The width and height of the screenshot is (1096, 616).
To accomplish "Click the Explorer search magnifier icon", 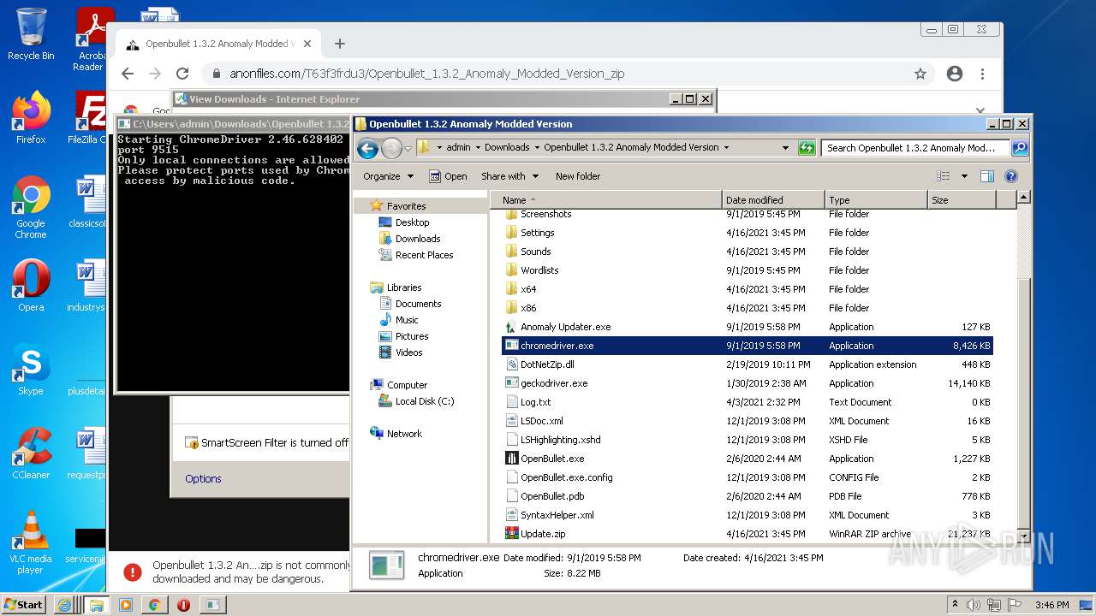I will (1019, 148).
